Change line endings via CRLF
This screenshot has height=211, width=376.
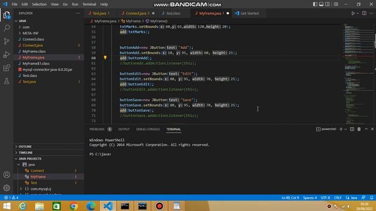click(338, 198)
